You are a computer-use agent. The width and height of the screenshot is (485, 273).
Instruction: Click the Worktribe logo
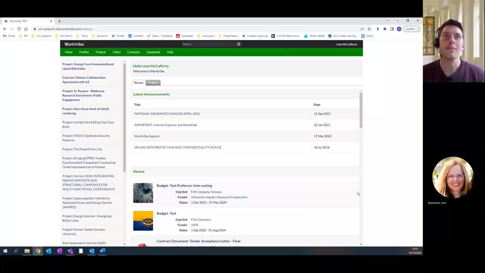coord(74,44)
